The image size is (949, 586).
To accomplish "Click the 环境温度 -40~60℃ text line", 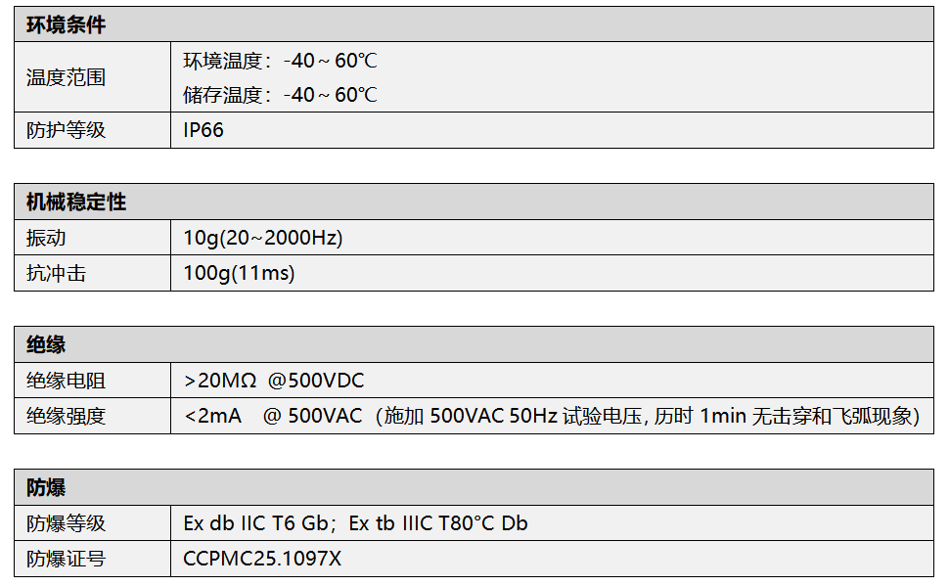I will click(x=280, y=61).
